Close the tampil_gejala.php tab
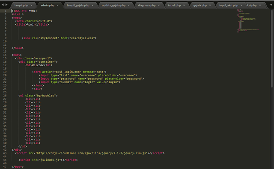 tap(92, 6)
